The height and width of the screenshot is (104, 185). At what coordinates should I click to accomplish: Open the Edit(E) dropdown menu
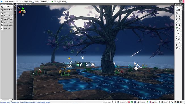pyautogui.click(x=31, y=2)
